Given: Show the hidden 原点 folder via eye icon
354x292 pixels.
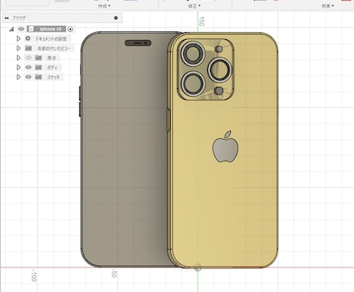Looking at the screenshot, I should pyautogui.click(x=28, y=58).
